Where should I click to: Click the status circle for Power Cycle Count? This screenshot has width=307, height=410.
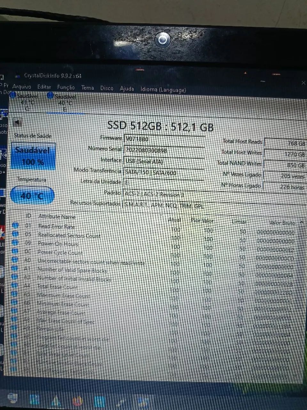coord(15,251)
